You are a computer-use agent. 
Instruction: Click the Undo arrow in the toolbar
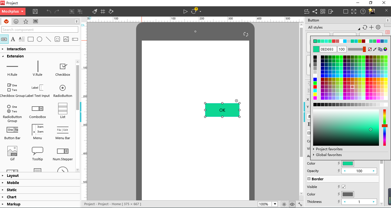(x=49, y=11)
